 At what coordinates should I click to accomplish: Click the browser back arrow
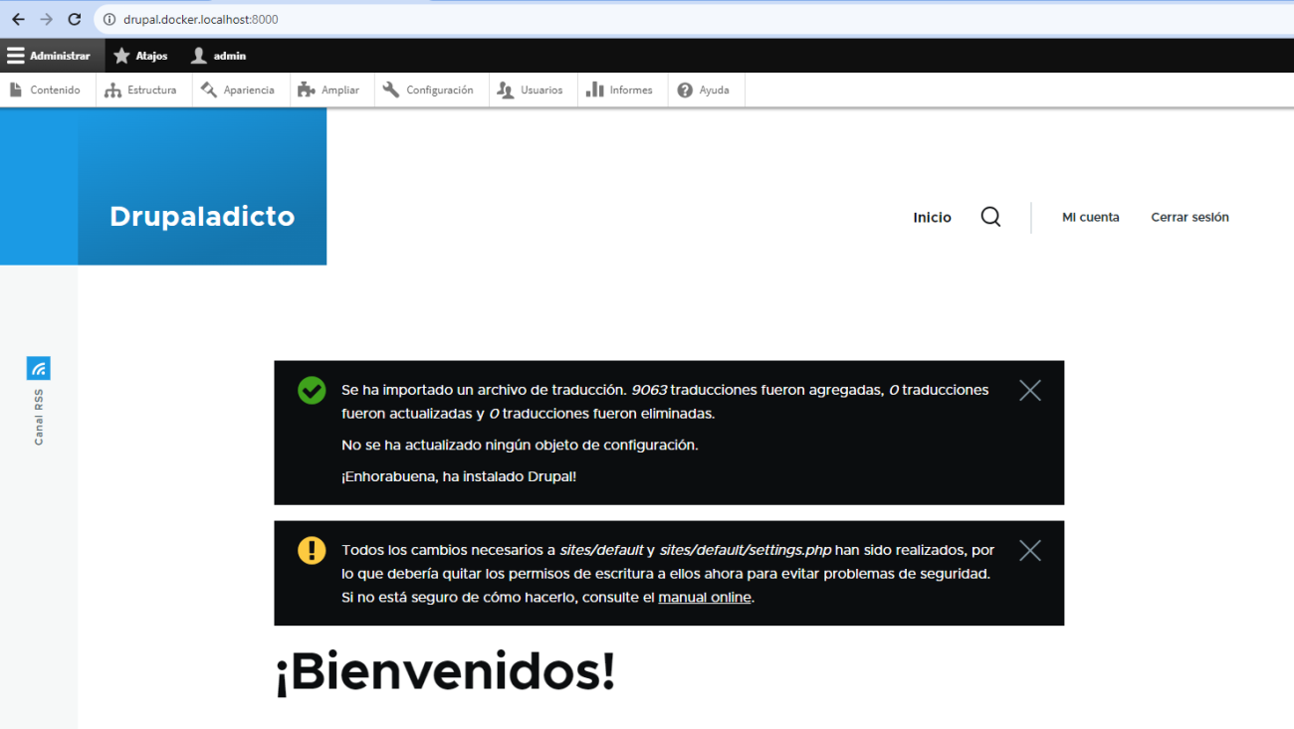pyautogui.click(x=18, y=19)
